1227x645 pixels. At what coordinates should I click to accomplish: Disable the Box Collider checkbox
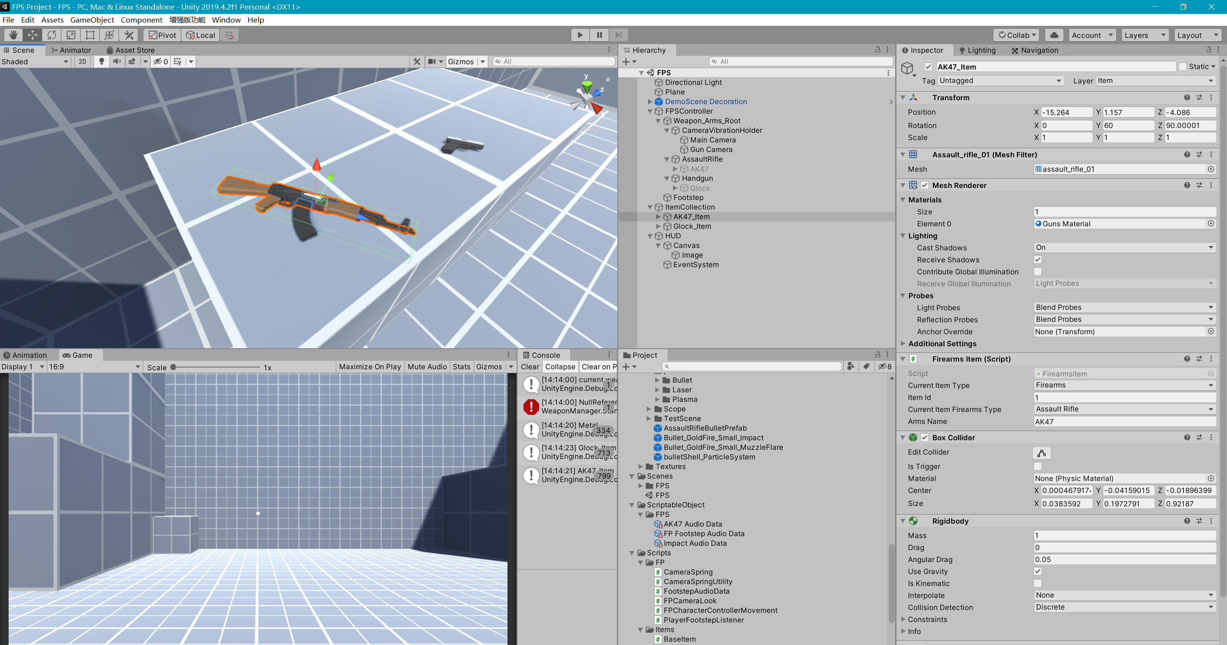(x=924, y=437)
